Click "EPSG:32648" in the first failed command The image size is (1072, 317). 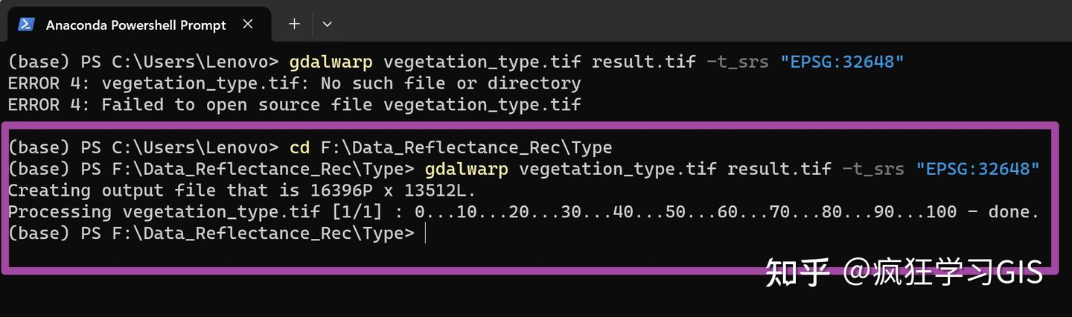pos(842,61)
